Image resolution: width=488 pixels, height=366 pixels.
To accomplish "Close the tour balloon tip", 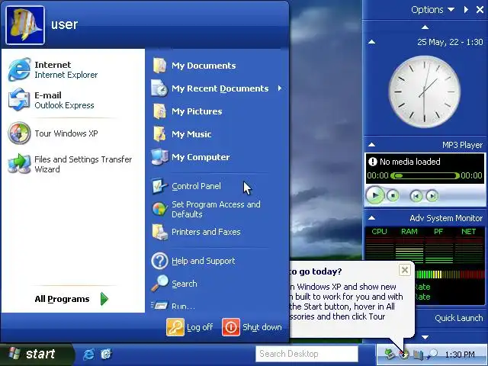I will (405, 270).
